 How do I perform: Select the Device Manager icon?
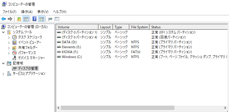pyautogui.click(x=14, y=58)
